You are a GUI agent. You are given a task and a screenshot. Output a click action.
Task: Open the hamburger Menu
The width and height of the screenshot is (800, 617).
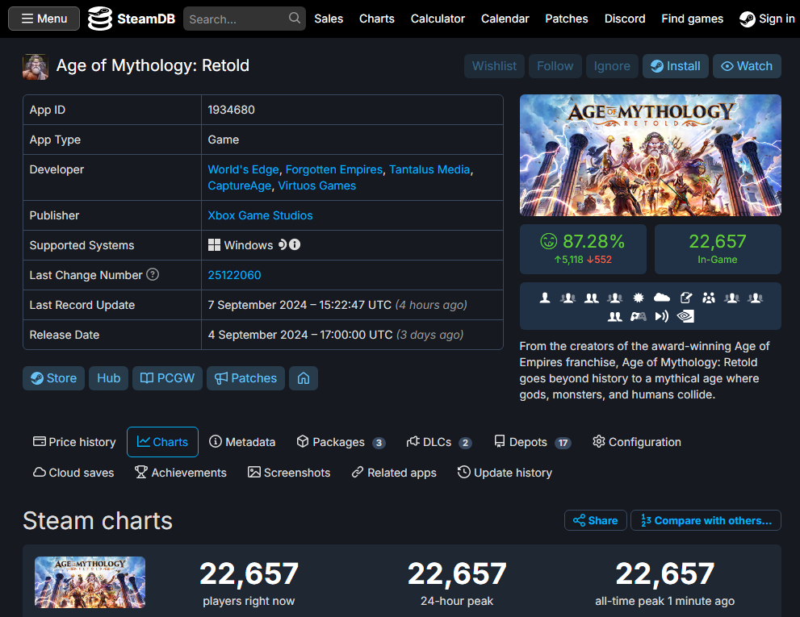44,18
